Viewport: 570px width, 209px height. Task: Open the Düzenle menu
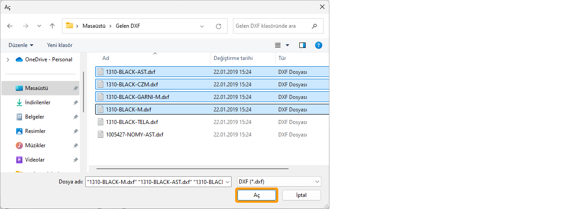tap(21, 45)
